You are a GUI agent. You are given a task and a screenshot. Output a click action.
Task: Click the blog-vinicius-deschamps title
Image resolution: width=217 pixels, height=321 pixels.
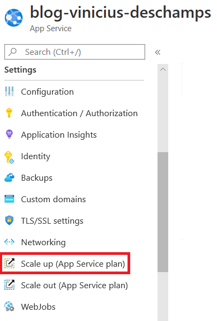coord(121,13)
